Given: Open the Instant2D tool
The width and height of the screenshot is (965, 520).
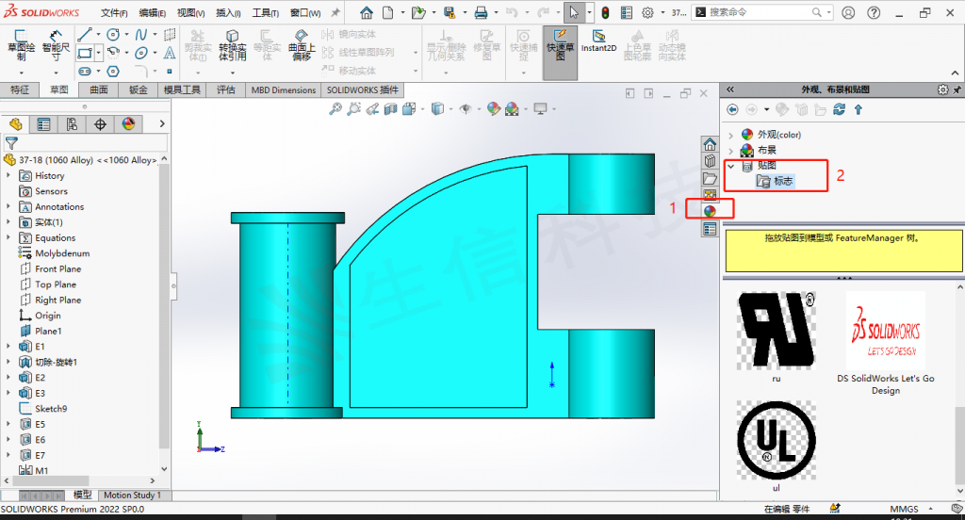Looking at the screenshot, I should (x=598, y=38).
